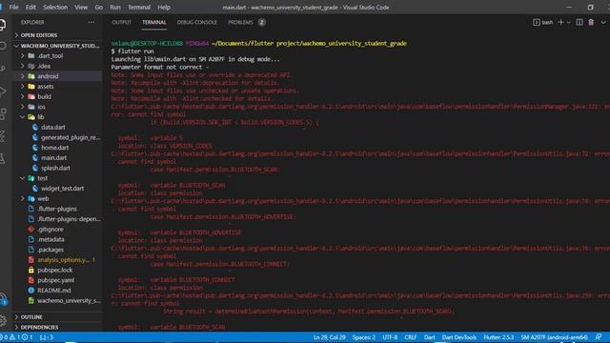Screen dimensions: 610x343
Task: Open the File menu
Action: (x=14, y=7)
